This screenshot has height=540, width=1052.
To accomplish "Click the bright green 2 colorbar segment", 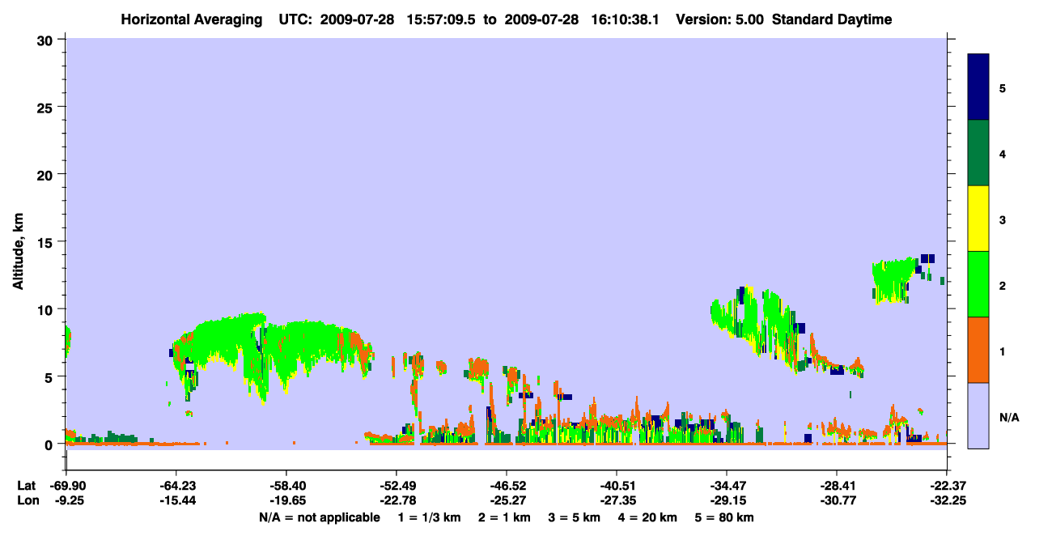I will point(978,284).
